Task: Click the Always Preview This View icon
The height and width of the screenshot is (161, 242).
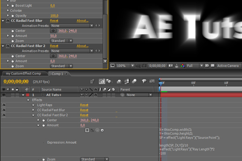Action: [113, 66]
